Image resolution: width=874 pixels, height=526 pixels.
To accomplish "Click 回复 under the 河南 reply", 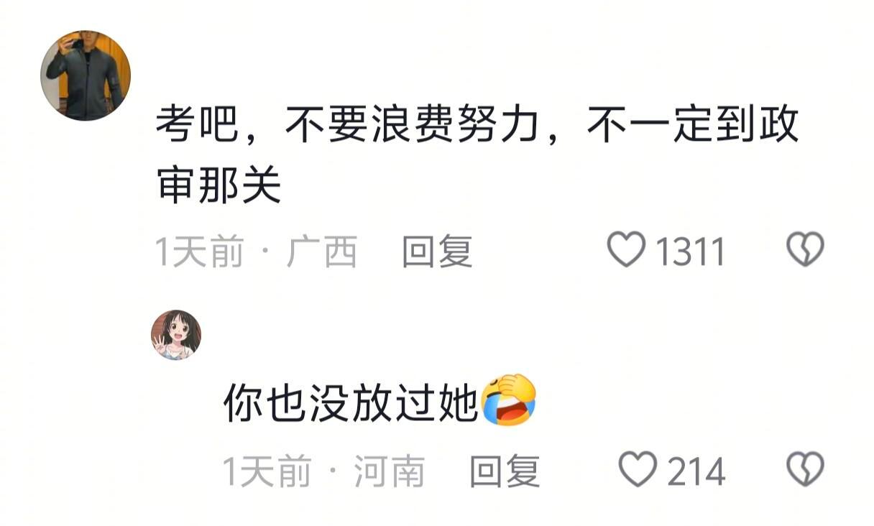I will pos(505,471).
